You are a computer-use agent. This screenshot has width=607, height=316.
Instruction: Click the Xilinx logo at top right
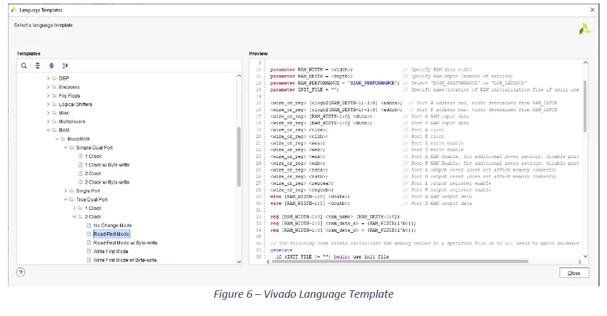click(585, 29)
